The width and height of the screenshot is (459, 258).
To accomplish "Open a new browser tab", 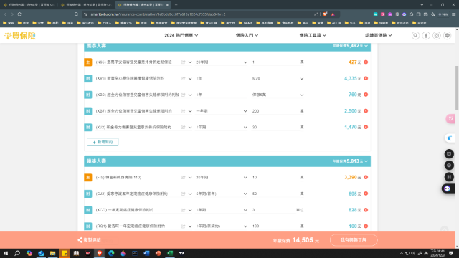I will coord(176,5).
